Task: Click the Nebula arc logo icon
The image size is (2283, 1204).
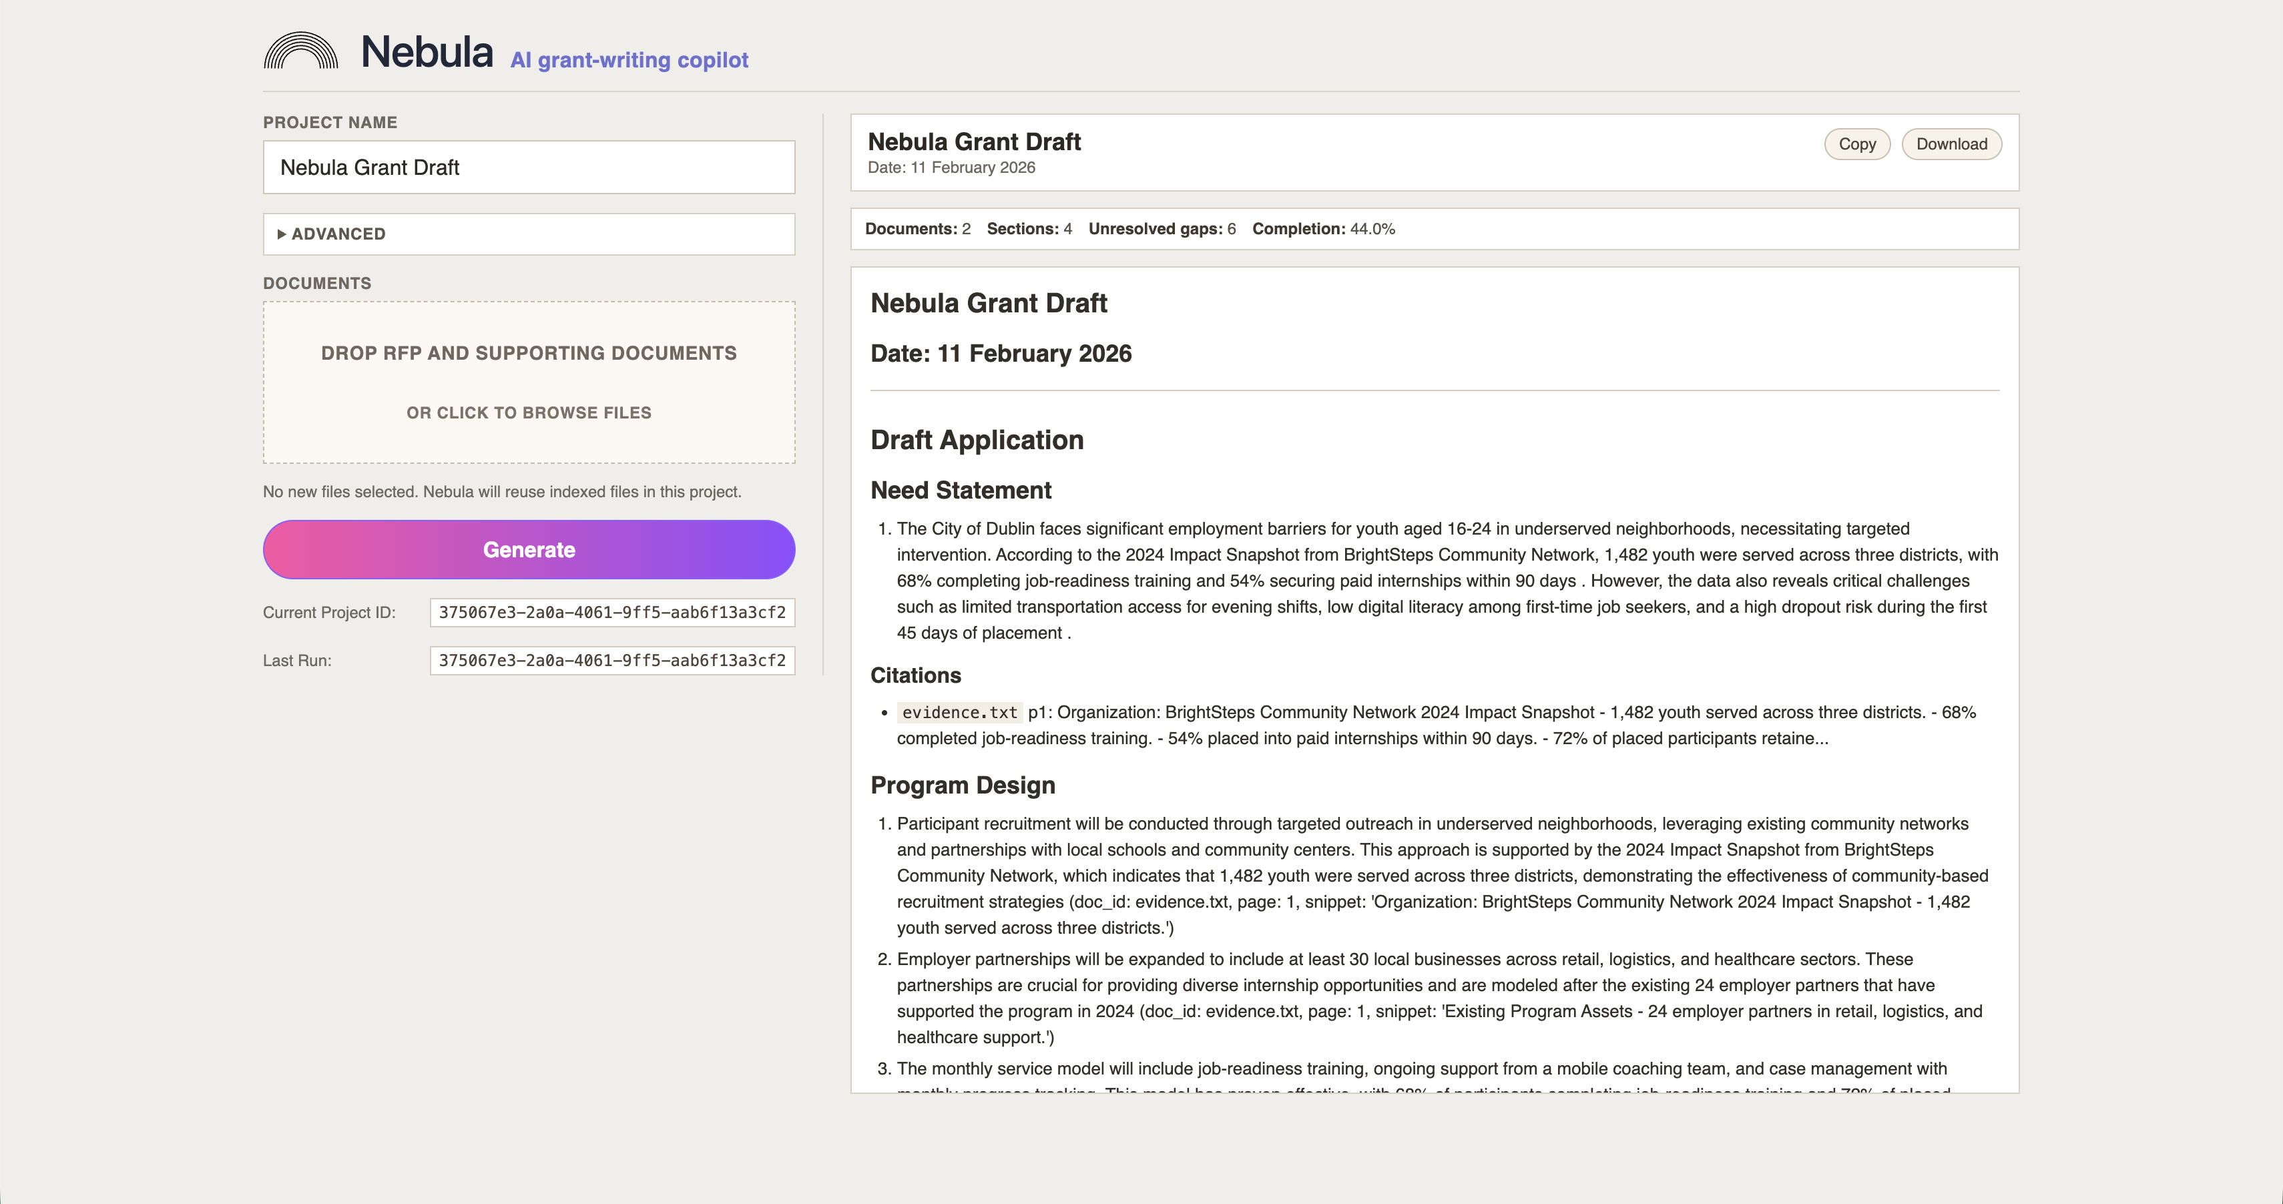Action: click(x=300, y=51)
